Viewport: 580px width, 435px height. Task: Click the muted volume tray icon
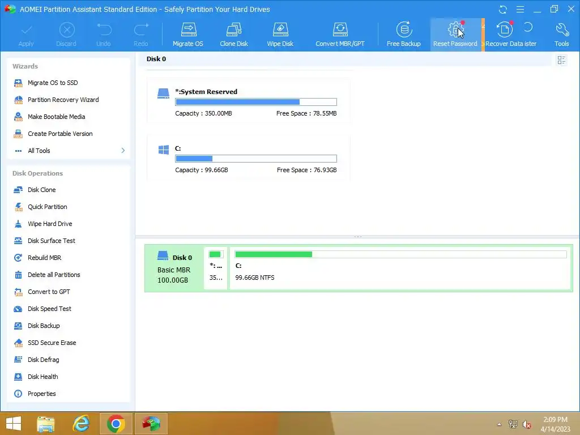(x=526, y=424)
